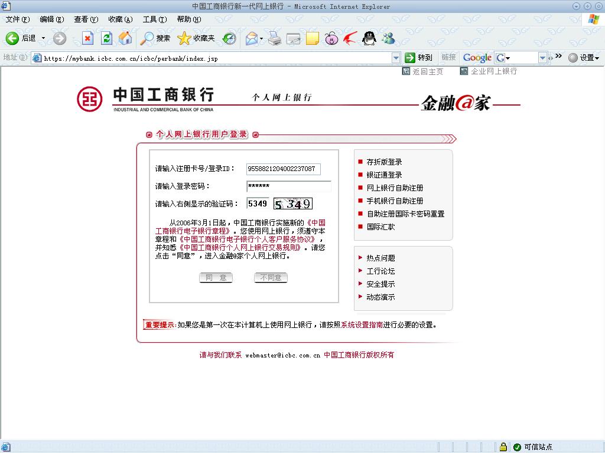Click the Print printer icon
Viewport: 605px width, 453px height.
click(x=275, y=38)
